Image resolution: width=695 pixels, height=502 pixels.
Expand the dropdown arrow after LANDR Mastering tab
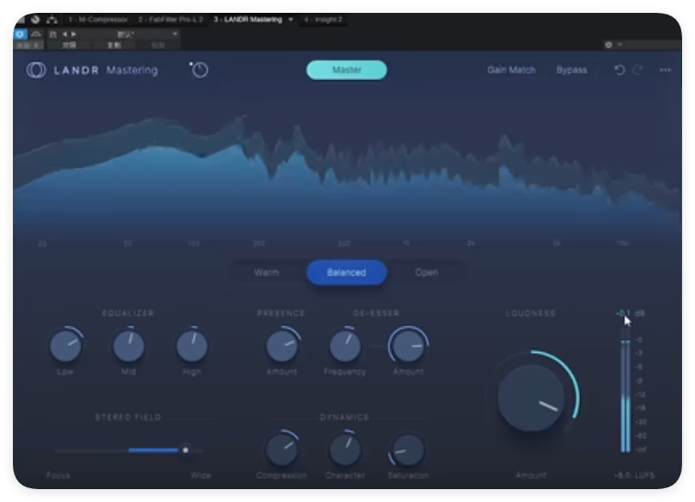point(291,19)
